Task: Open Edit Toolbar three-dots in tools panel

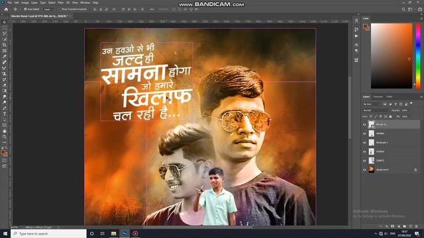Action: tap(5, 142)
